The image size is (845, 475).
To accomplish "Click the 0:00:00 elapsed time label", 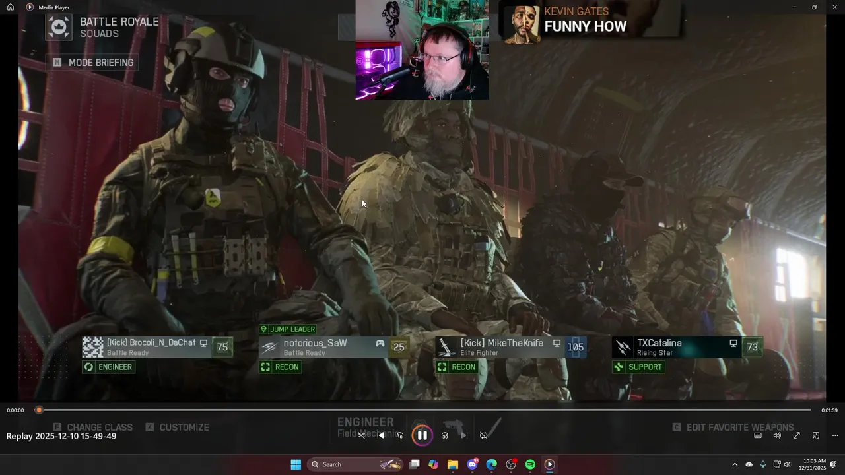I will point(15,410).
